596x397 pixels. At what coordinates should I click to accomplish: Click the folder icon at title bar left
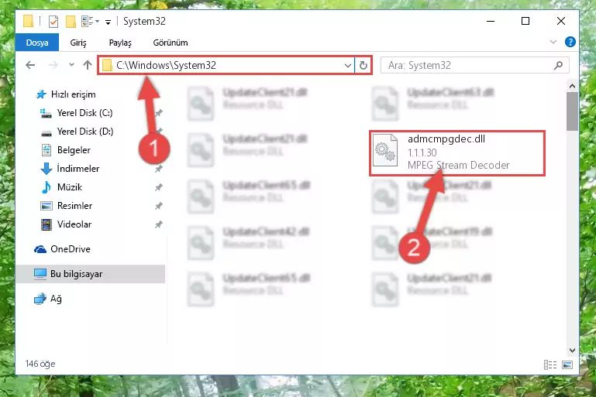point(28,21)
